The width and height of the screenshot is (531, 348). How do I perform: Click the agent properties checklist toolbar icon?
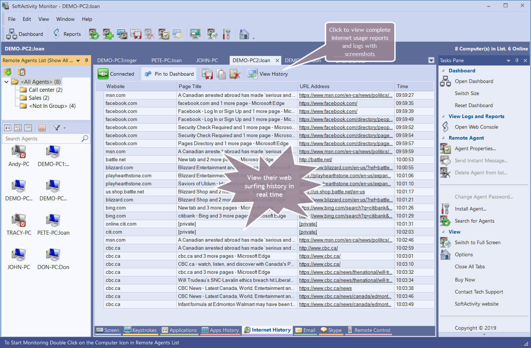tap(164, 34)
